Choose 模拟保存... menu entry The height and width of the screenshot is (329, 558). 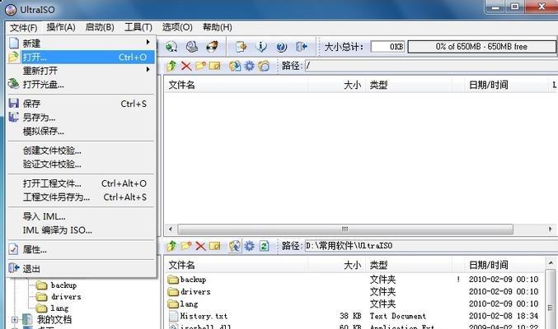[81, 132]
